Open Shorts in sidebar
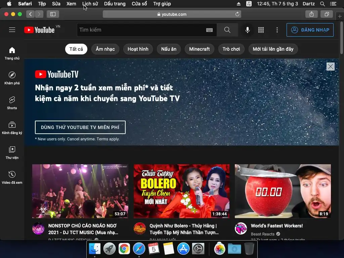Image resolution: width=344 pixels, height=258 pixels. click(x=12, y=103)
